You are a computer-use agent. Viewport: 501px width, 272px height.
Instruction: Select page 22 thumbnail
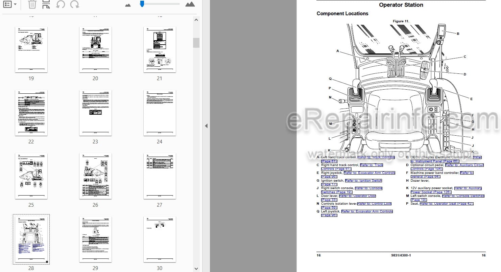coord(31,113)
